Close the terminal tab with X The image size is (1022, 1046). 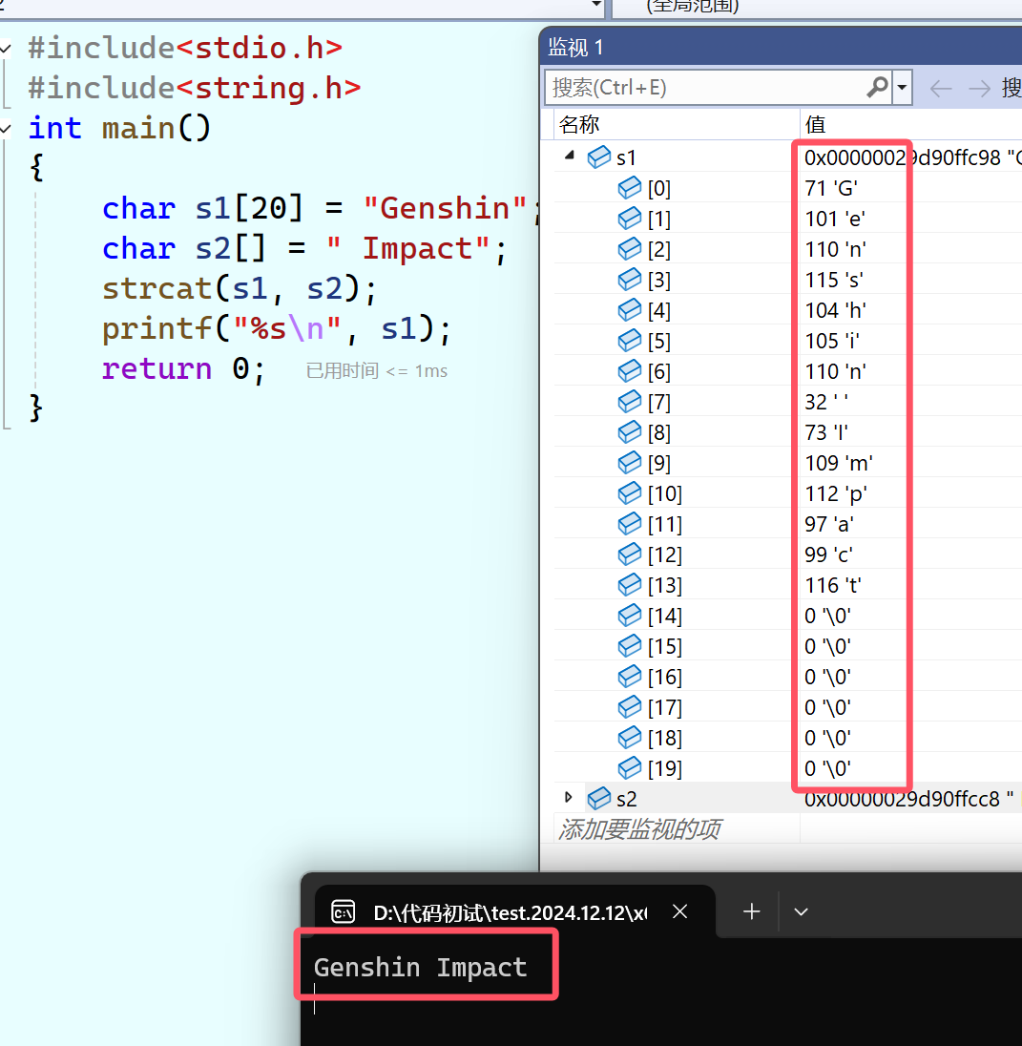[679, 911]
